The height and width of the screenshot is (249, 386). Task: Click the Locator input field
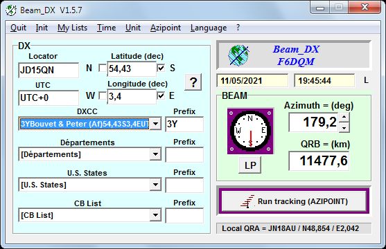tap(49, 71)
